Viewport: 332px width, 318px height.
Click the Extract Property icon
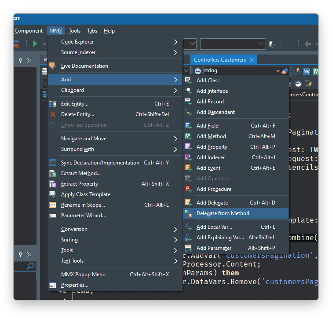[53, 184]
